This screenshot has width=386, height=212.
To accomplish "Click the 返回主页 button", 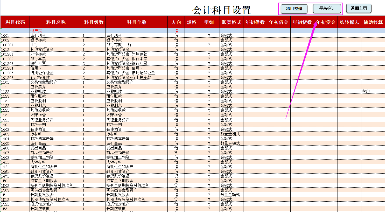I will point(359,8).
